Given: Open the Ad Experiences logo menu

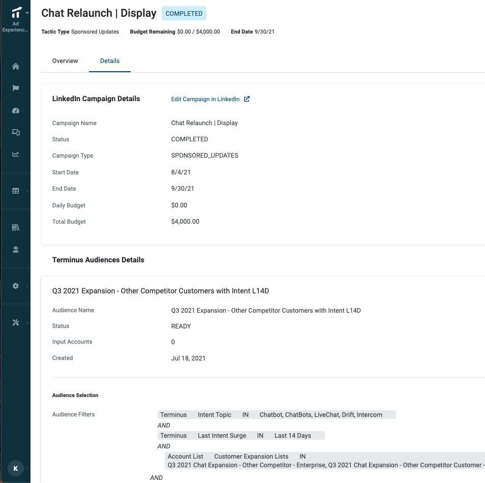Looking at the screenshot, I should [15, 19].
